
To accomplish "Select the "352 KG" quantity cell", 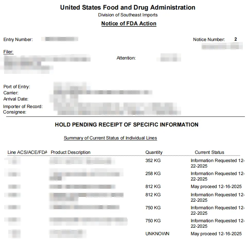I will tap(153, 161).
